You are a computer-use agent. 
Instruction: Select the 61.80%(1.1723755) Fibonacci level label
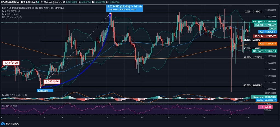click(x=253, y=57)
